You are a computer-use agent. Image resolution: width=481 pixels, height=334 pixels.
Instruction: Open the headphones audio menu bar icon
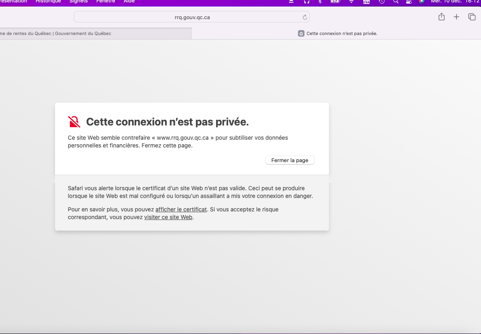(307, 2)
